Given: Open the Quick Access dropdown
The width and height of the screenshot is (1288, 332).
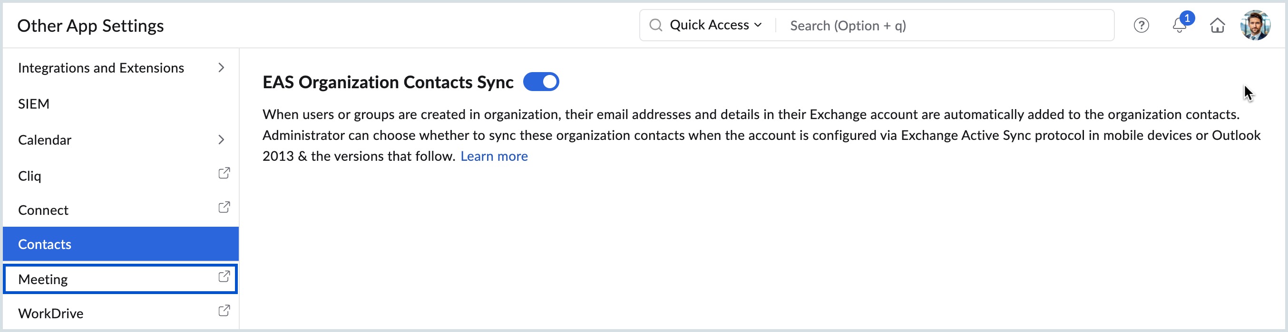Looking at the screenshot, I should pyautogui.click(x=715, y=26).
